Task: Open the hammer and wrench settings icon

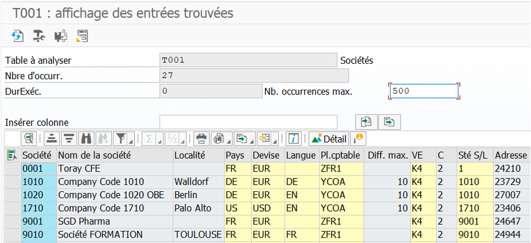Action: pos(39,36)
